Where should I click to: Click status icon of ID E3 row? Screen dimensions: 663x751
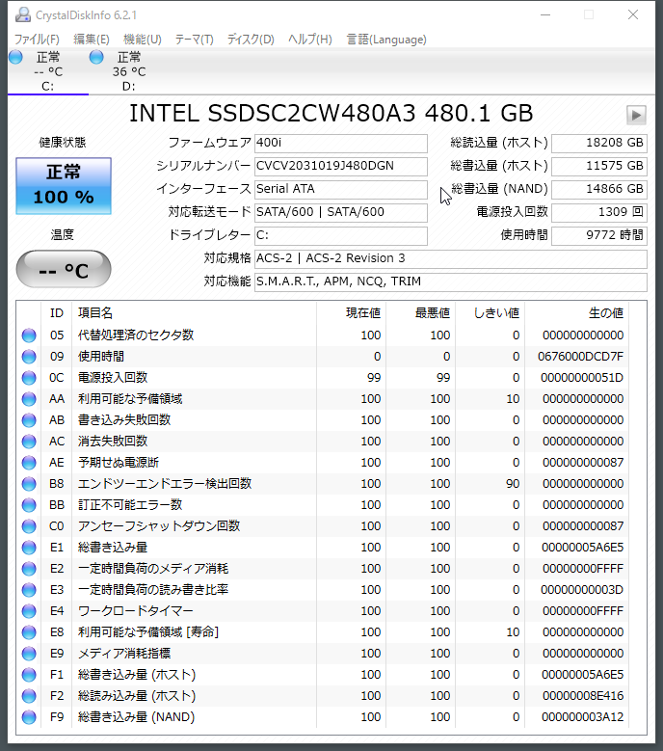tap(29, 590)
